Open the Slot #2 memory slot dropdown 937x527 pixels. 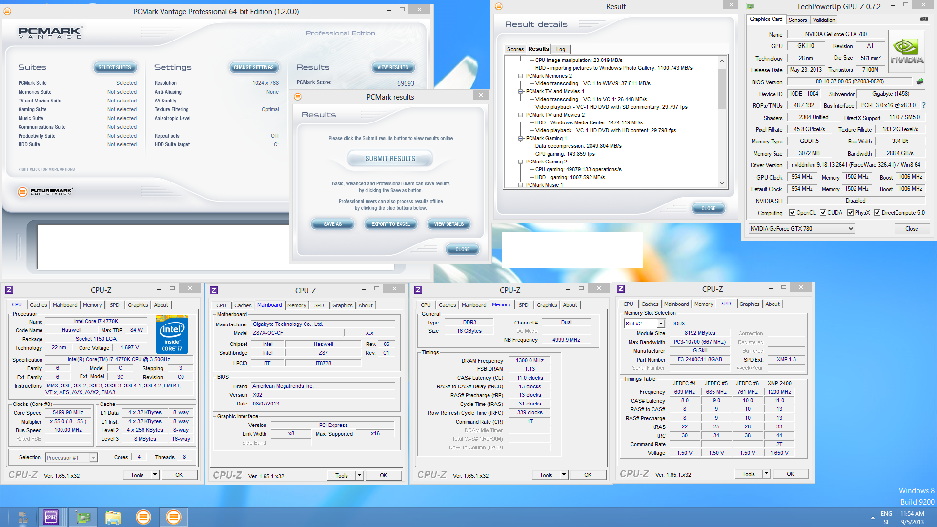point(661,324)
